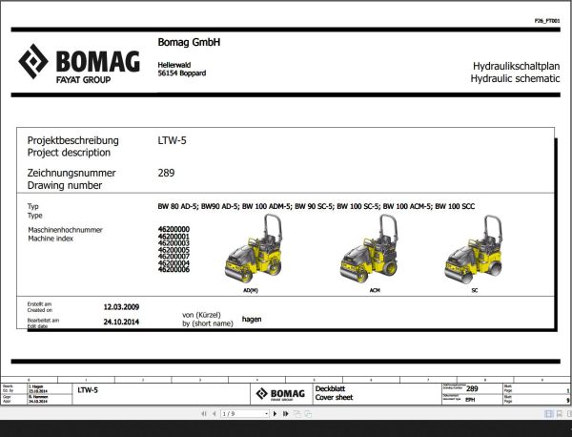The height and width of the screenshot is (437, 572).
Task: Click the AD(M) roller image
Action: [254, 249]
